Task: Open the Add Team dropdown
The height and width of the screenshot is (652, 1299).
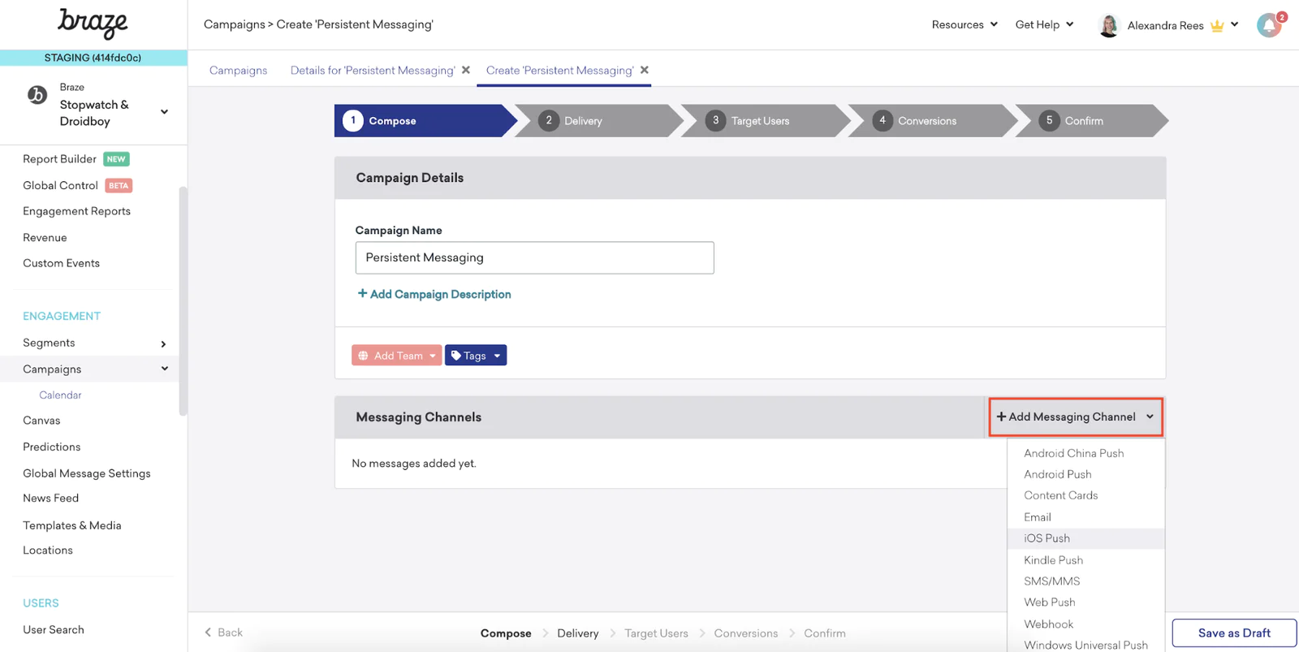Action: pyautogui.click(x=396, y=356)
